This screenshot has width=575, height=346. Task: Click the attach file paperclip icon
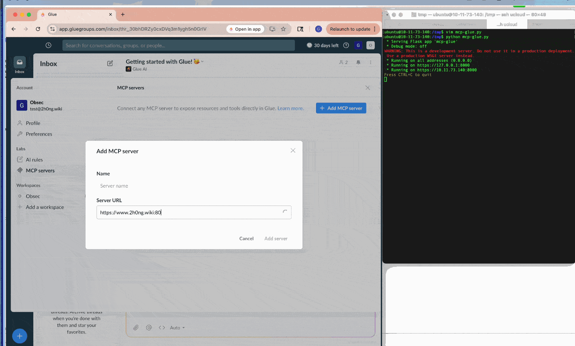coord(136,328)
